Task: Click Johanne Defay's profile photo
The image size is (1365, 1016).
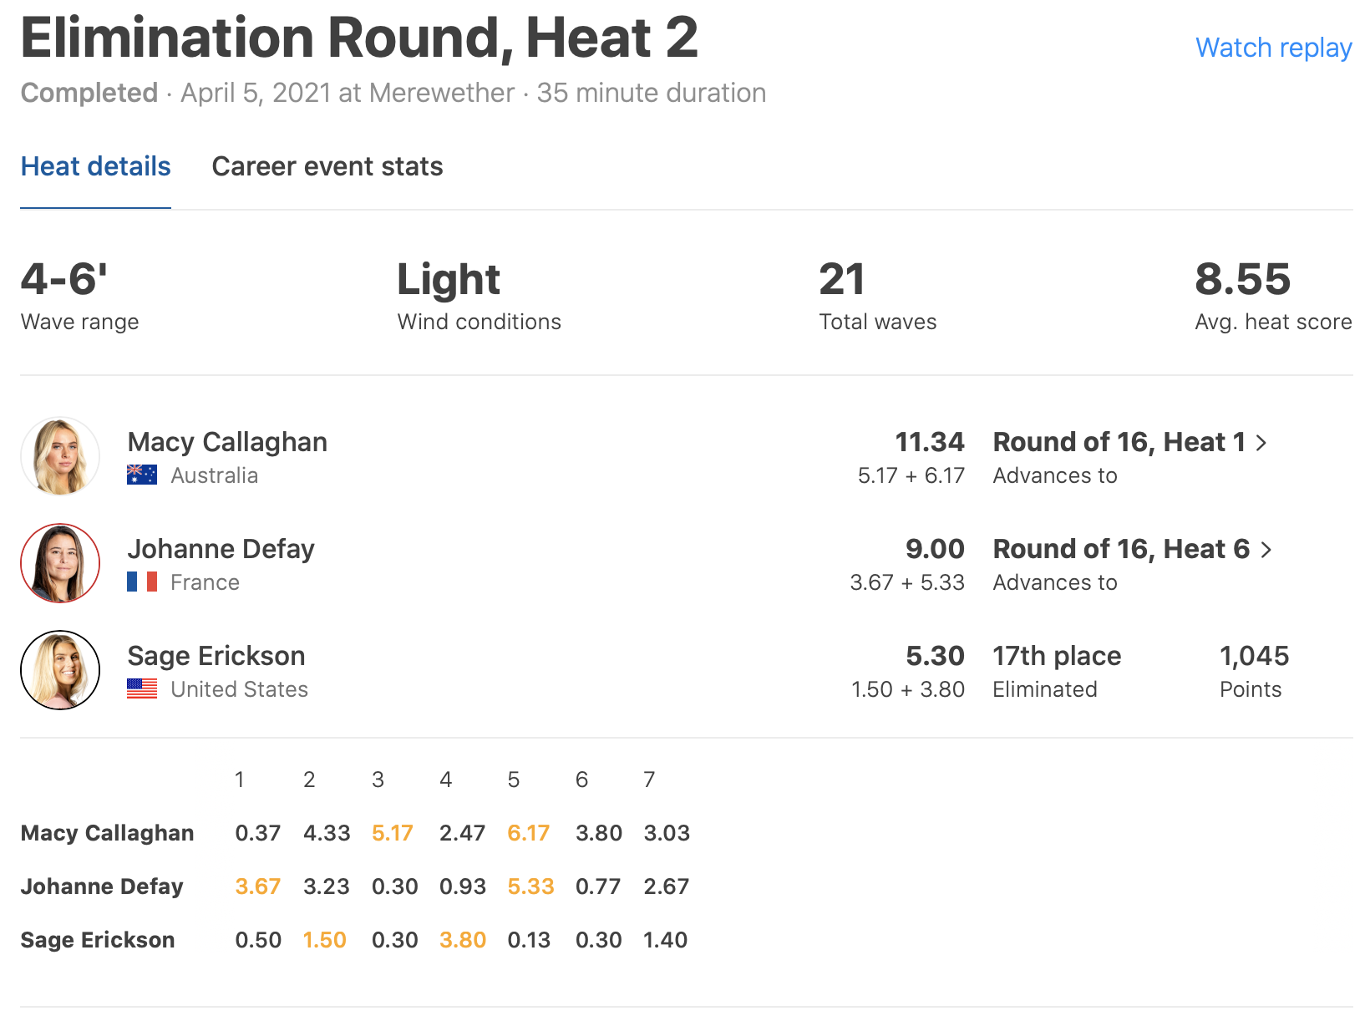Action: point(60,563)
